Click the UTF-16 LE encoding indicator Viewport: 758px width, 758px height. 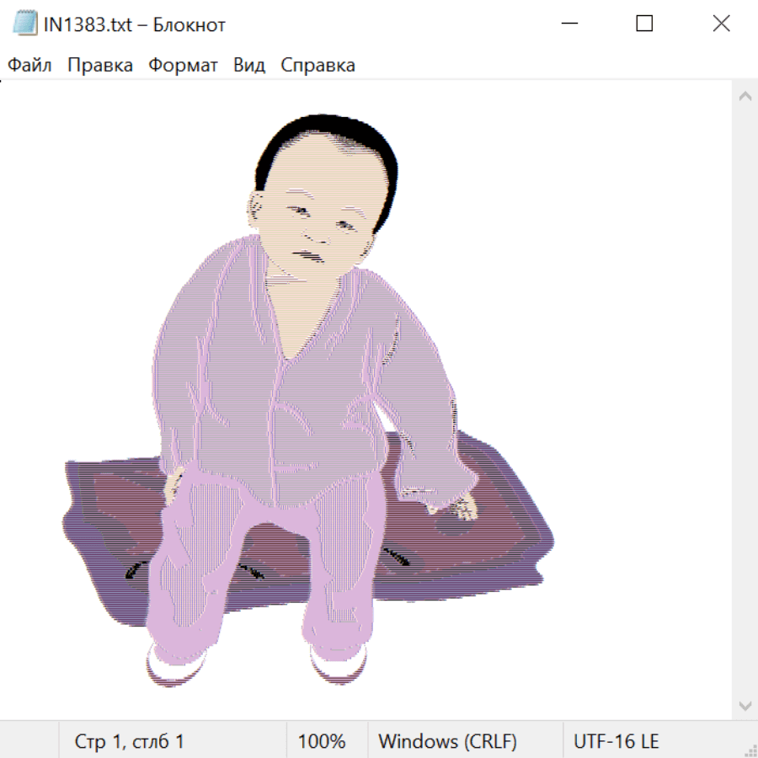617,741
